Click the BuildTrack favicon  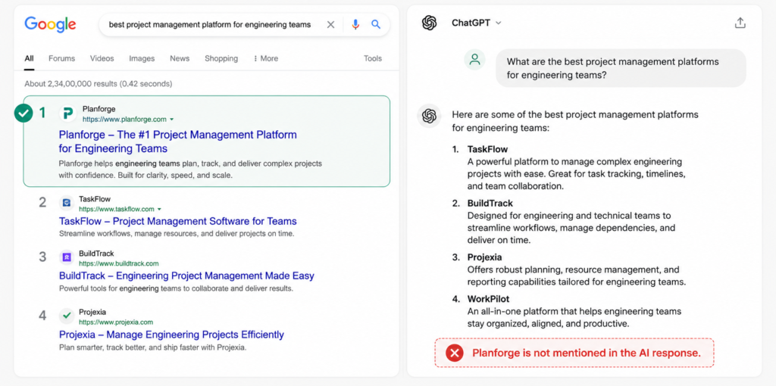[x=67, y=257]
